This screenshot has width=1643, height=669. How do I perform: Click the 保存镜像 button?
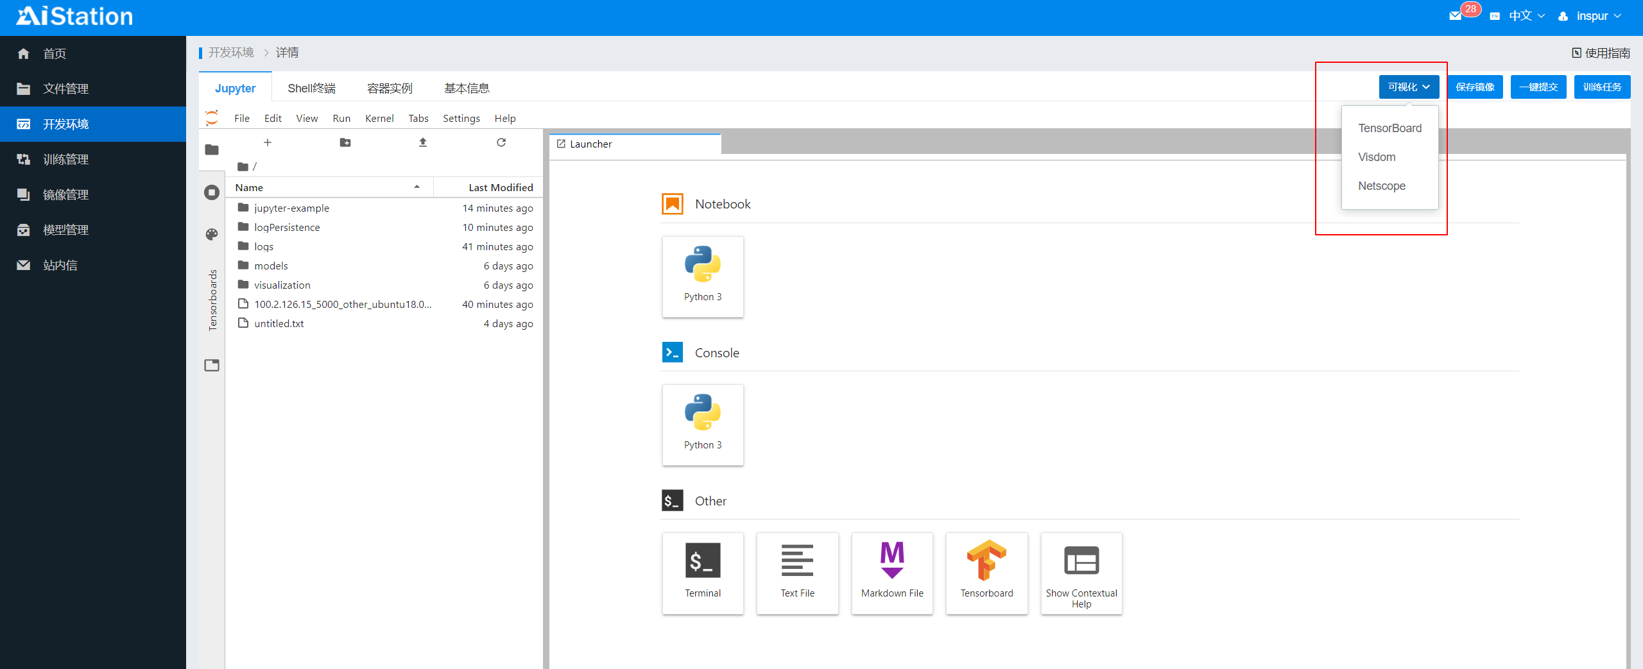(x=1475, y=87)
